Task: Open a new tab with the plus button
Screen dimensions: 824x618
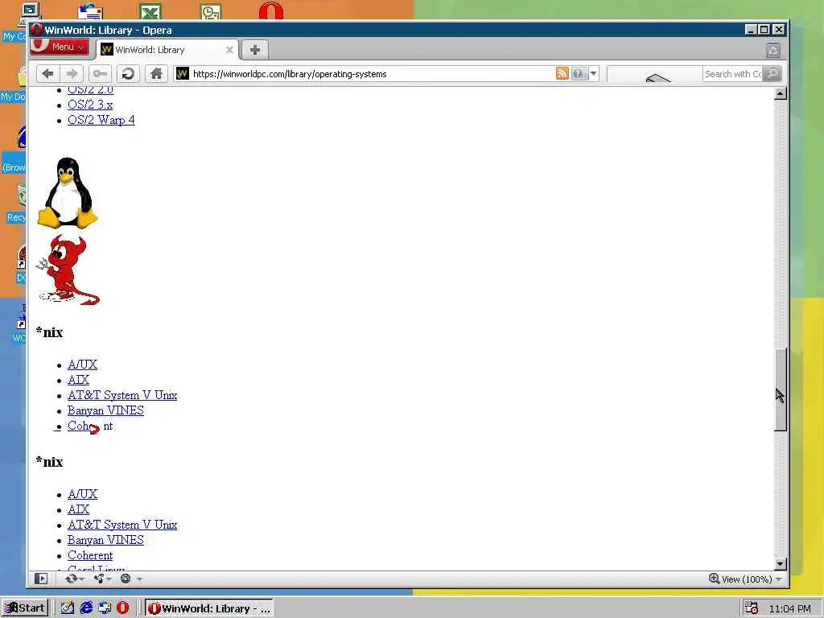Action: pos(255,50)
